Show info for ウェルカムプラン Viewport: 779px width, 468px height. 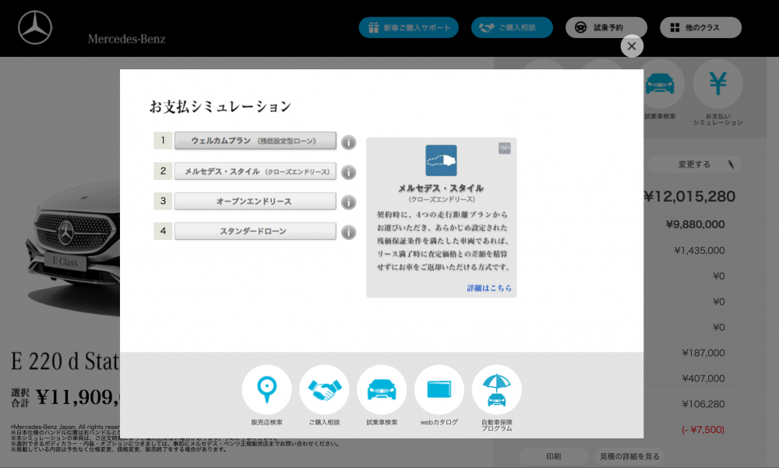tap(349, 143)
